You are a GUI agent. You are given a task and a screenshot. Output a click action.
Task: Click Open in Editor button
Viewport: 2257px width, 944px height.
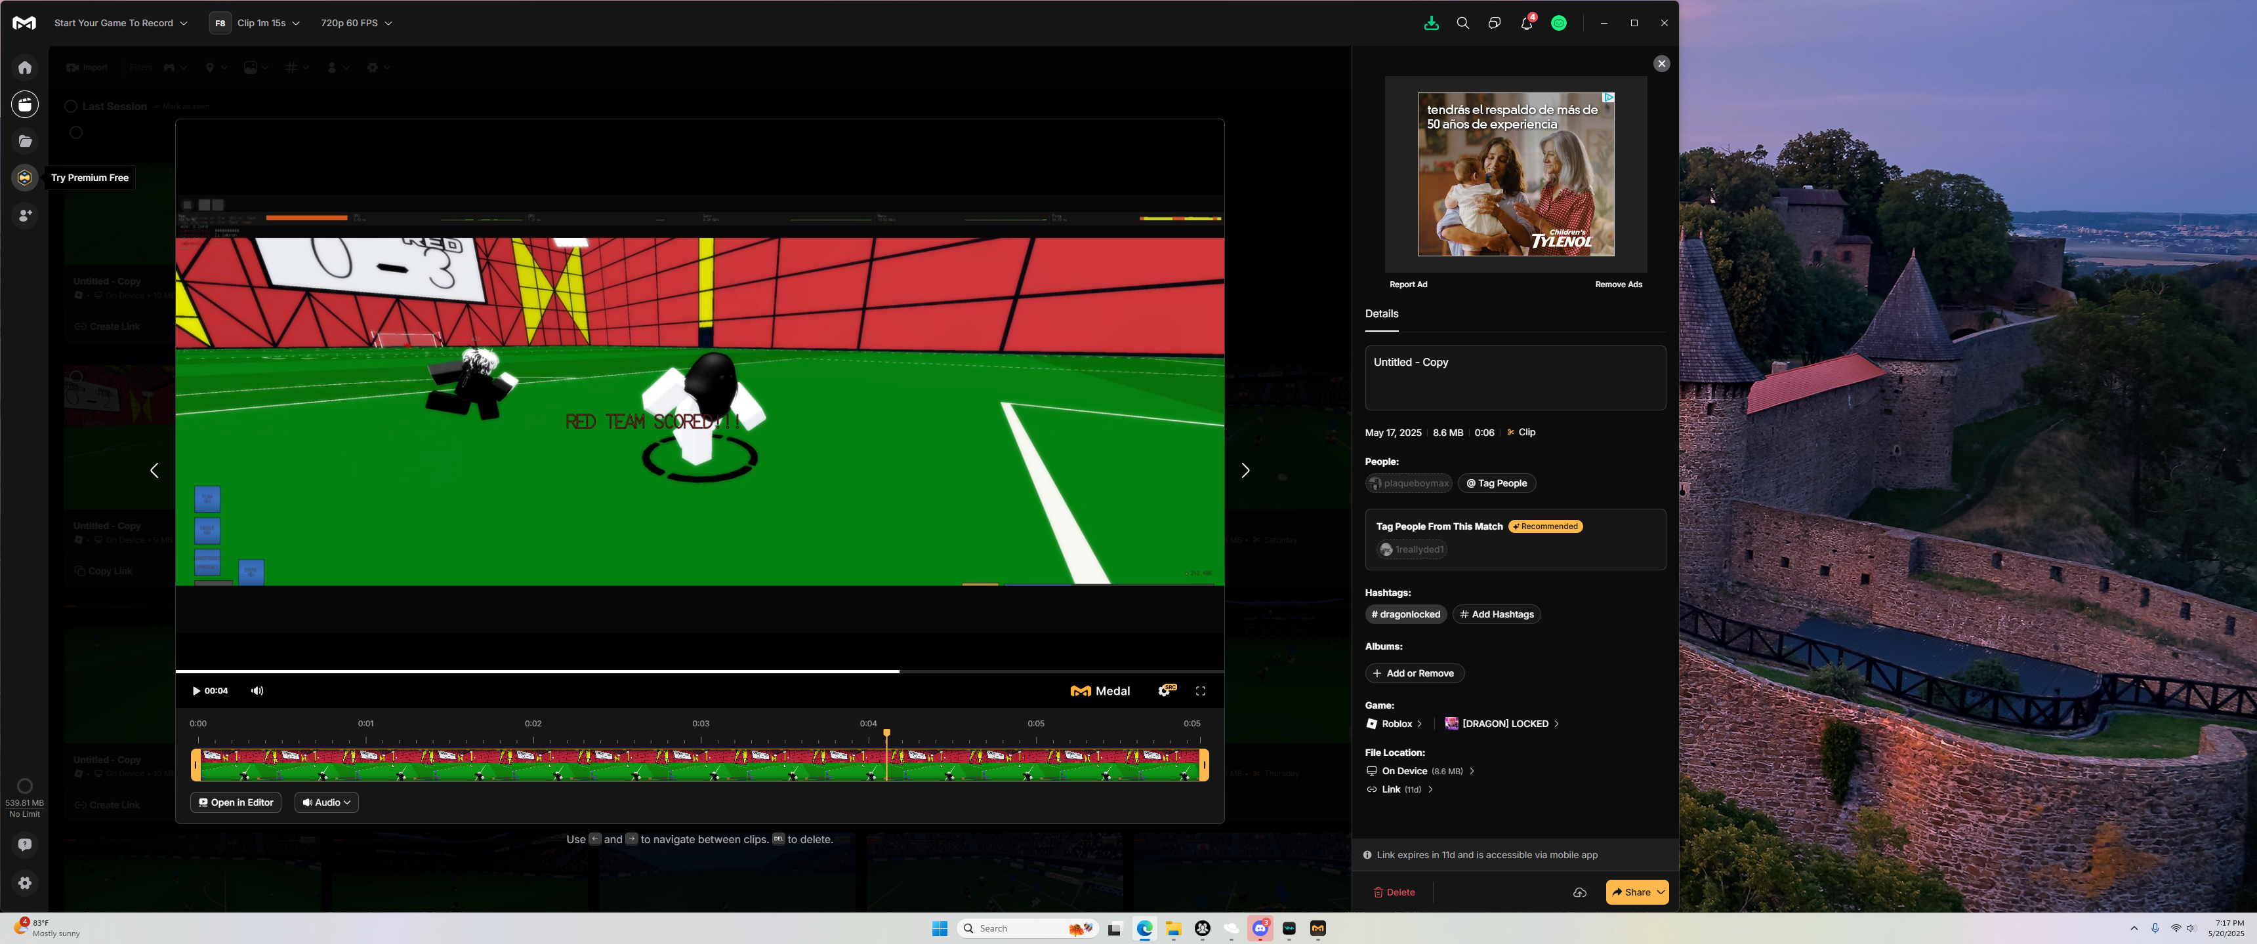pos(236,802)
